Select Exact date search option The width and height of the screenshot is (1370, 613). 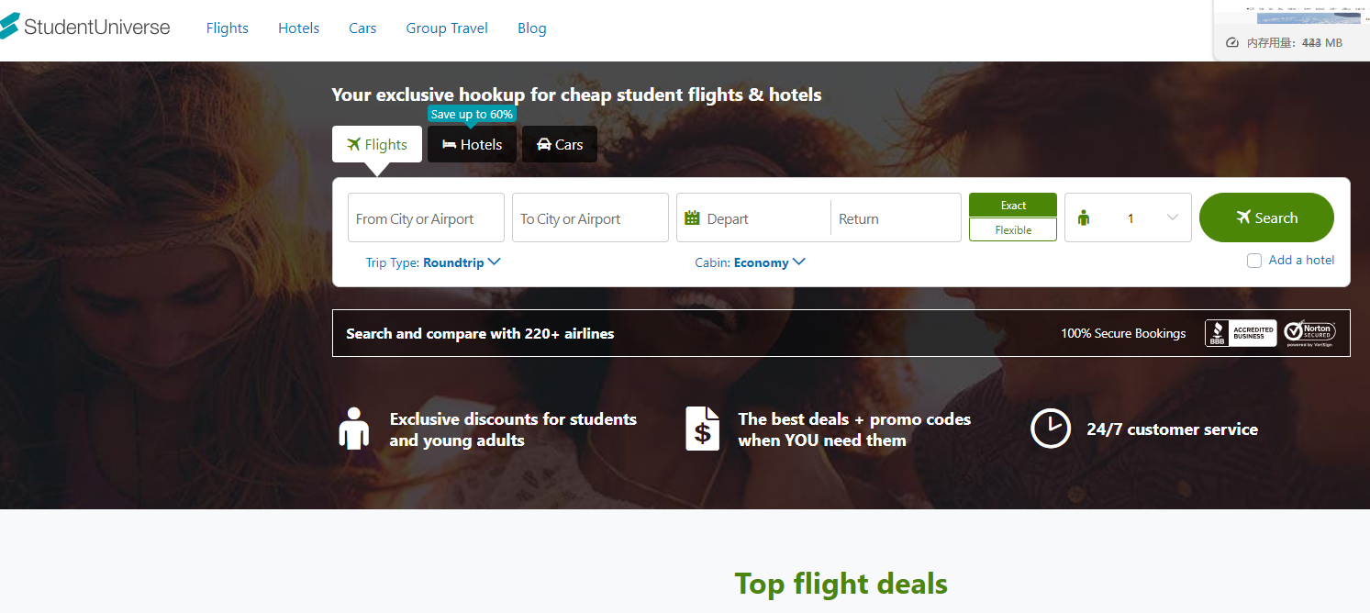1013,205
